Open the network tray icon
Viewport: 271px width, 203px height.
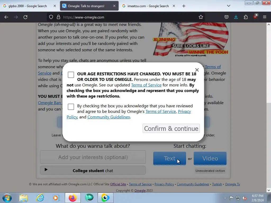238,198
